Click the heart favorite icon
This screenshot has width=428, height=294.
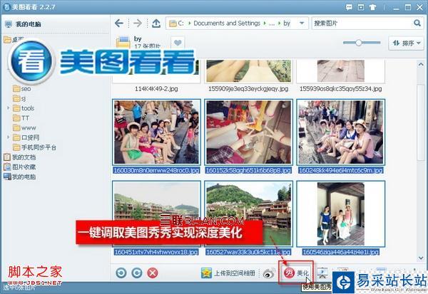178,43
